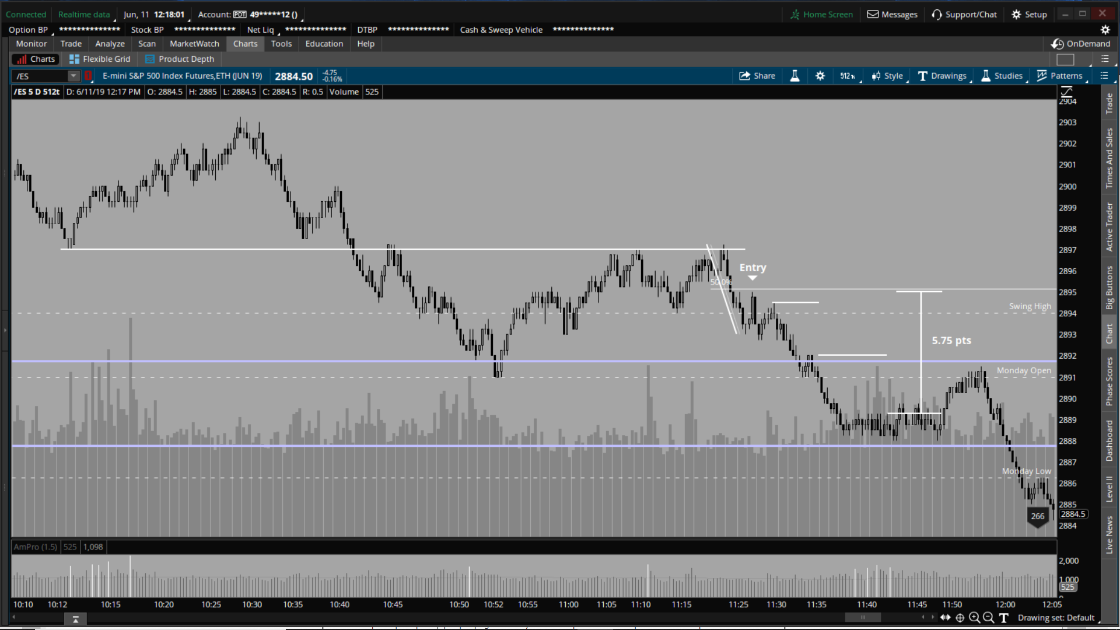This screenshot has width=1120, height=630.
Task: Open the Times And Sales side tab
Action: pyautogui.click(x=1109, y=159)
